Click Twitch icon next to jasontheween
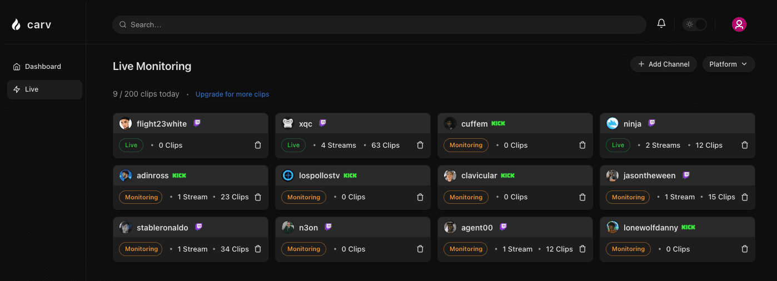This screenshot has height=281, width=777. [686, 175]
